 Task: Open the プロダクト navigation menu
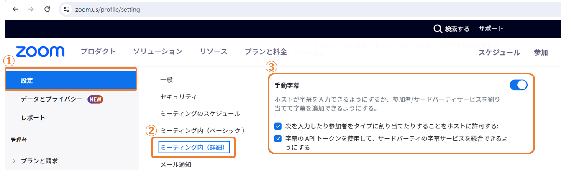98,52
